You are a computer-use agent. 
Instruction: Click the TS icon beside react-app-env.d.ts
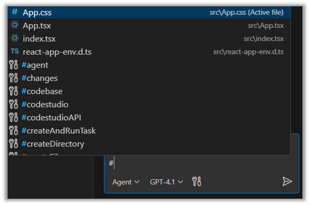point(15,52)
